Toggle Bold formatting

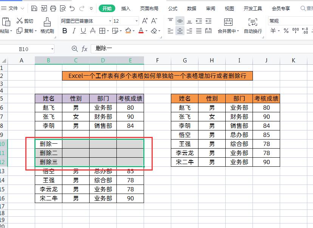coord(65,31)
